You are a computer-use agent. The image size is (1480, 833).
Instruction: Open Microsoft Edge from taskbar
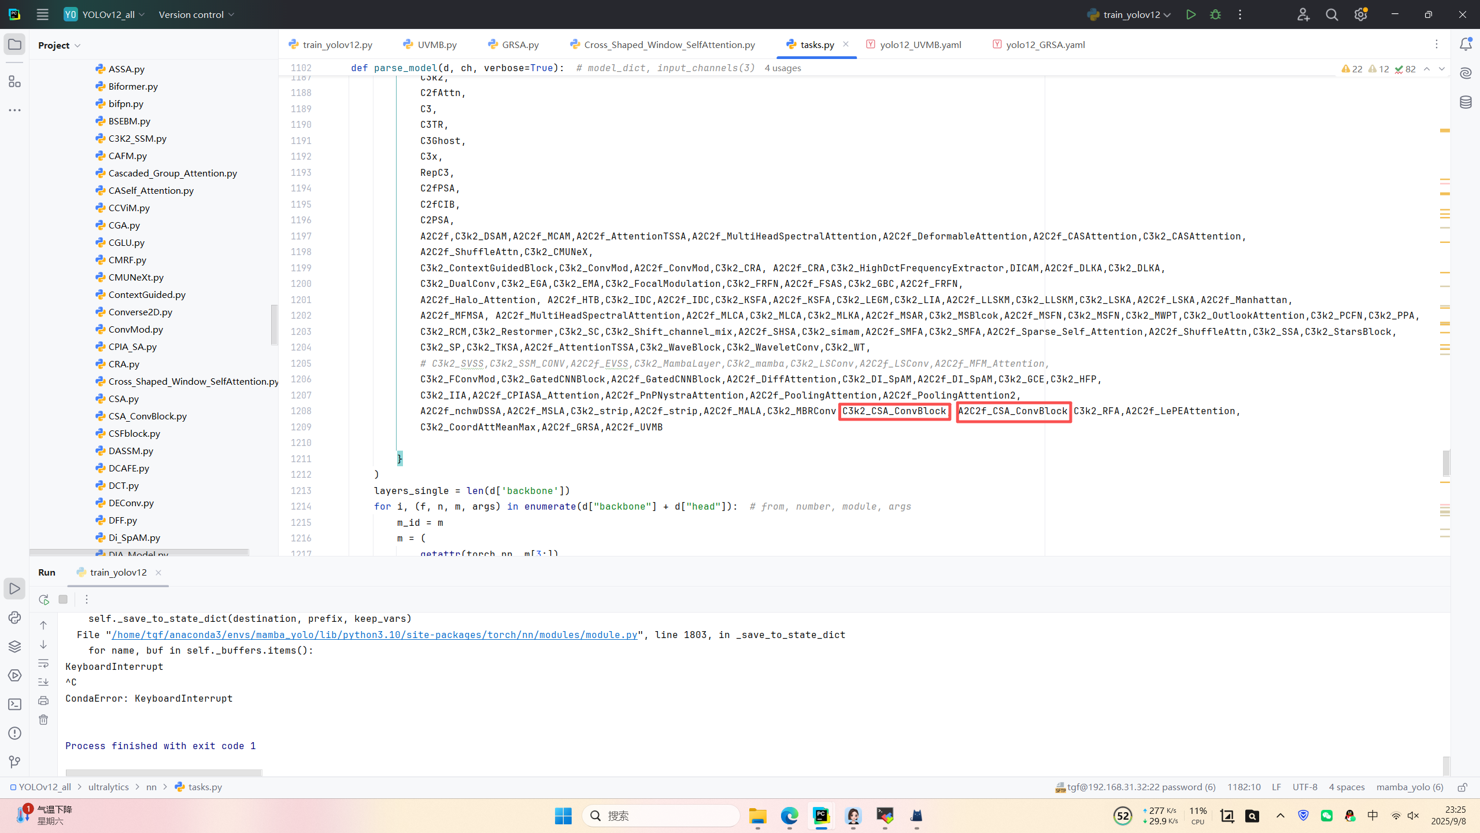click(789, 816)
